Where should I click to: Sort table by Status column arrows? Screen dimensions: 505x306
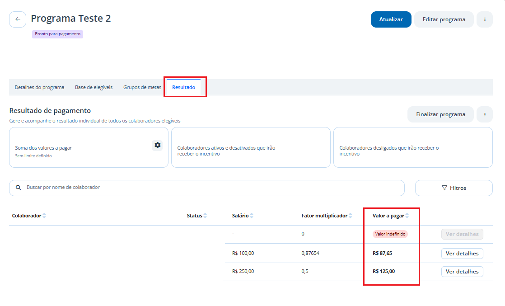coord(205,216)
